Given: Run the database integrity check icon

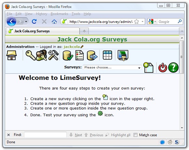Looking at the screenshot, I should [68, 56].
